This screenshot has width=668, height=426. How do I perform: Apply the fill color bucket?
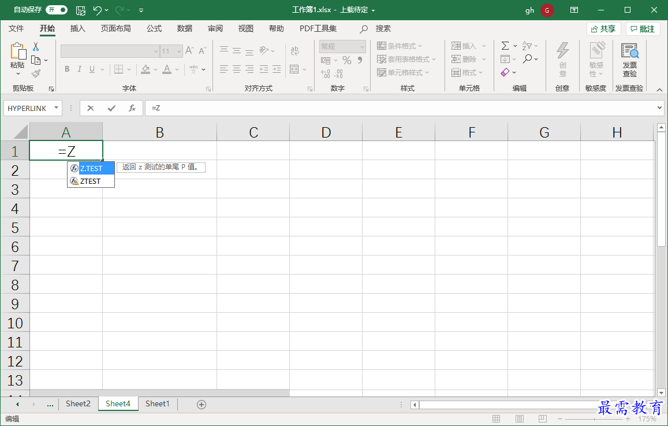click(x=145, y=69)
